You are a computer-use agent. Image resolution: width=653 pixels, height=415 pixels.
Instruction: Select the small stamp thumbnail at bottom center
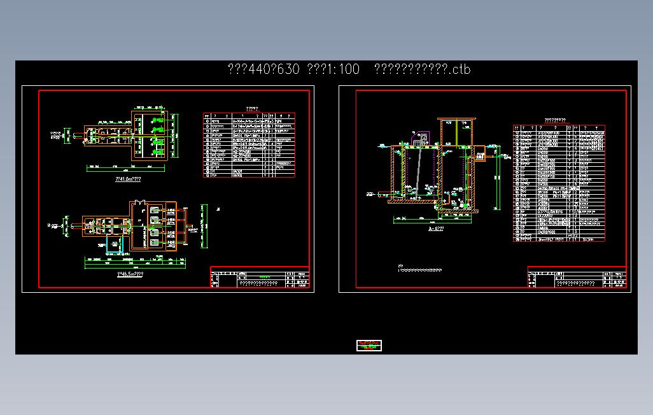[369, 346]
